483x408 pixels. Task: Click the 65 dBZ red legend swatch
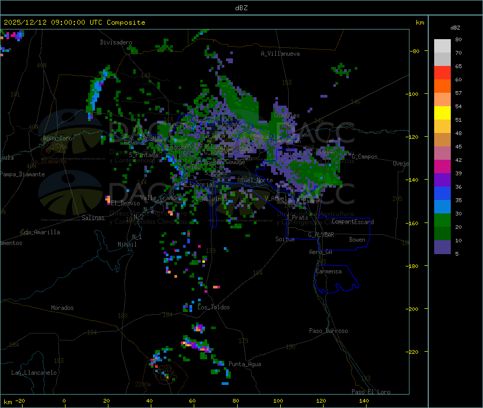pyautogui.click(x=442, y=72)
